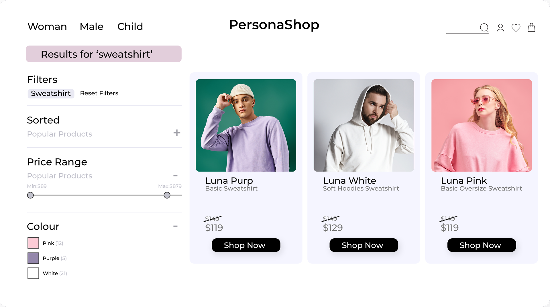
Task: Tick the Pink colour filter box
Action: pyautogui.click(x=33, y=243)
